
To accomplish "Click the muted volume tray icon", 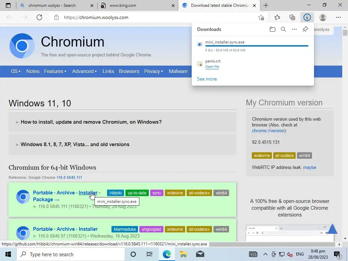I will pyautogui.click(x=290, y=254).
